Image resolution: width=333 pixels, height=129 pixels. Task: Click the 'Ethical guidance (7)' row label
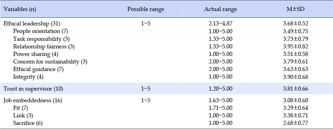[38, 69]
